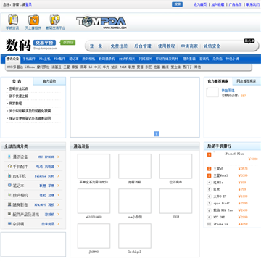Click the TOMPDA logo
The height and width of the screenshot is (261, 261).
101,22
